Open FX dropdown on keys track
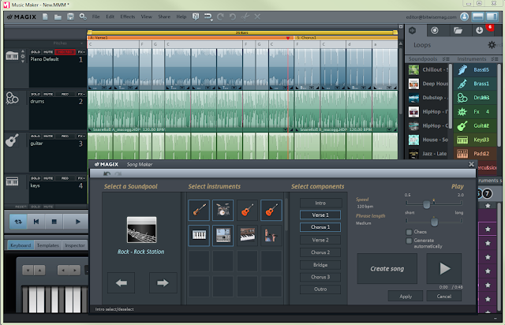Viewport: 505px width, 325px height. (80, 179)
